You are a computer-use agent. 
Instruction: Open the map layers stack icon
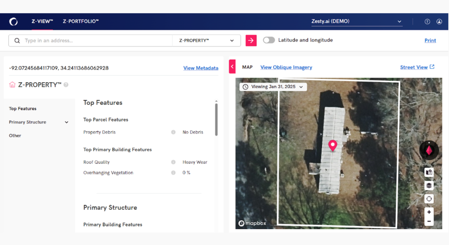pyautogui.click(x=429, y=185)
